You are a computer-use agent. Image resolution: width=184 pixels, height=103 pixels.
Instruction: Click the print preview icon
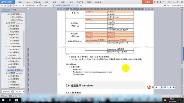tap(14, 5)
